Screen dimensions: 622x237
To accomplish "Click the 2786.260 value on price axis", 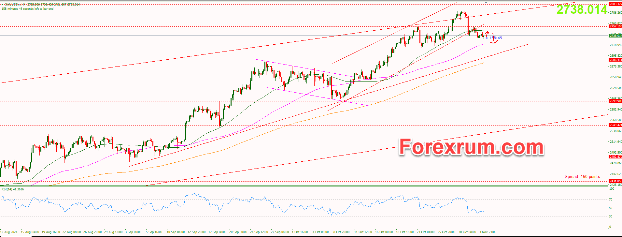I will click(x=615, y=13).
